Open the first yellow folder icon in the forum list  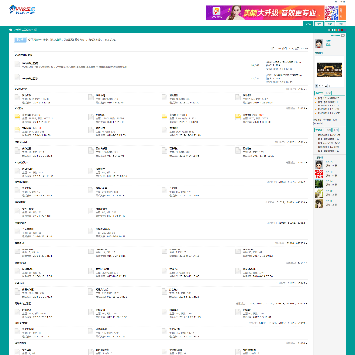click(18, 117)
